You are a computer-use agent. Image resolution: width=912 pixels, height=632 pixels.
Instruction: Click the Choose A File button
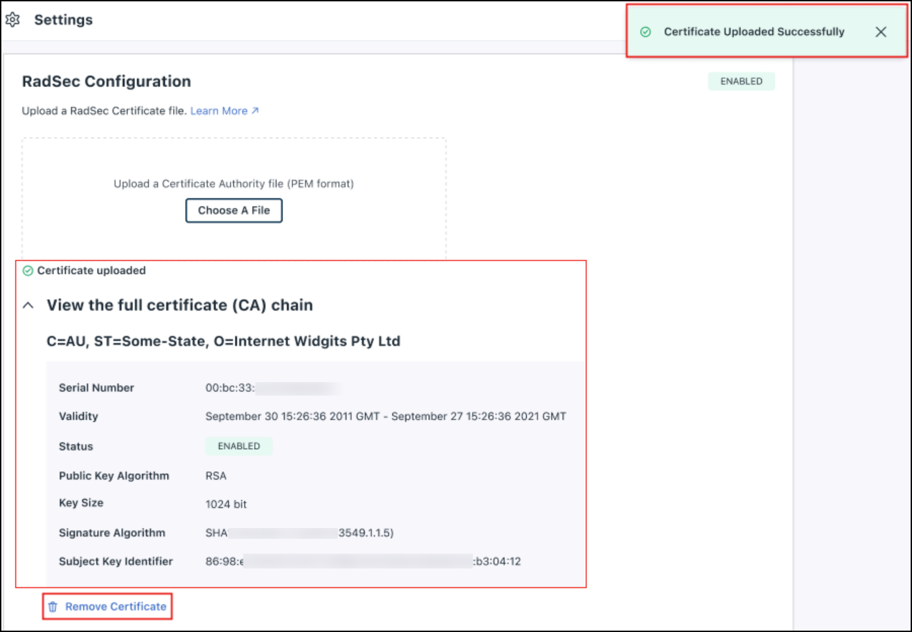coord(234,210)
